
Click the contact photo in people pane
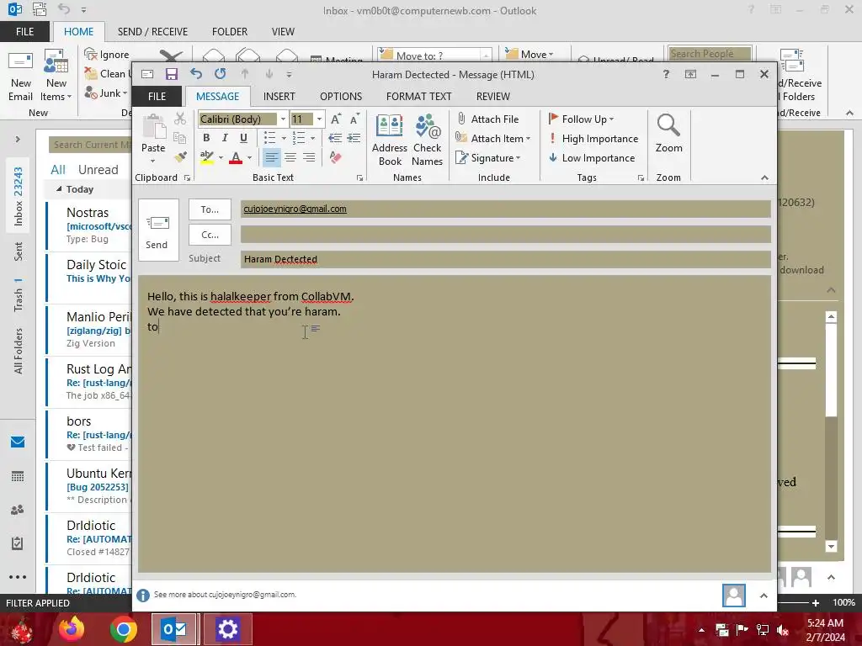click(734, 596)
